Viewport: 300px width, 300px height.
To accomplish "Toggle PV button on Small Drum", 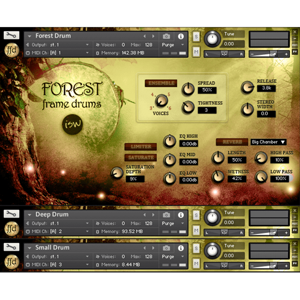I will [294, 263].
